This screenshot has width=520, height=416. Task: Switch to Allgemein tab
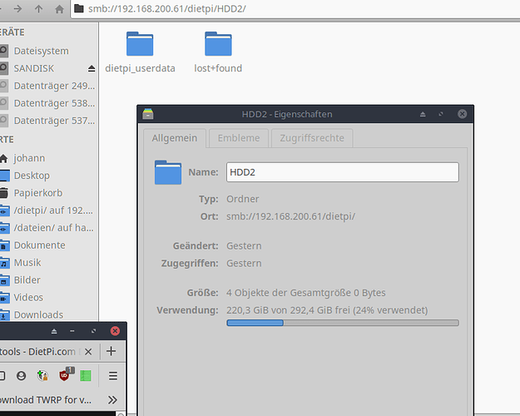(175, 138)
